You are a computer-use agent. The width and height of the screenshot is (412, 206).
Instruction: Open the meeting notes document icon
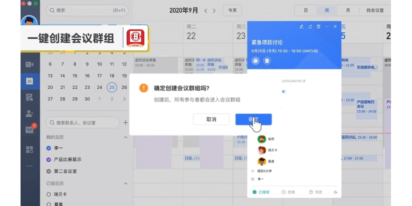(x=267, y=61)
